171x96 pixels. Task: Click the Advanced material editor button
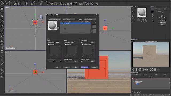coord(54,19)
